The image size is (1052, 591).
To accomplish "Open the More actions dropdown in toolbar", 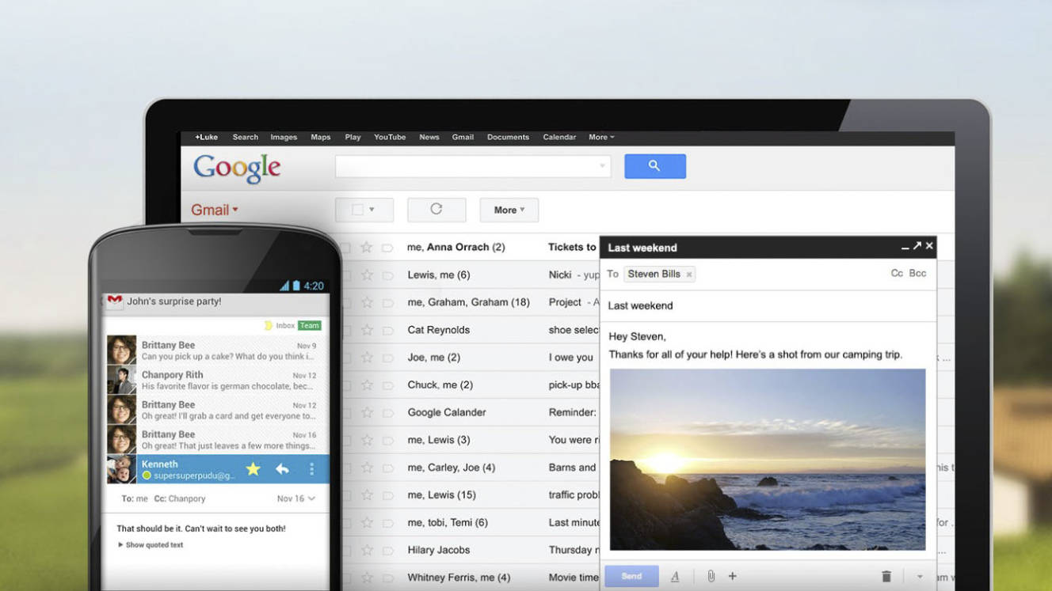I will coord(509,210).
